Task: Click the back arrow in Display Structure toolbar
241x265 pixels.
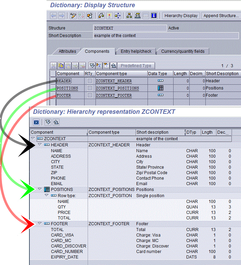Action: tap(53, 16)
